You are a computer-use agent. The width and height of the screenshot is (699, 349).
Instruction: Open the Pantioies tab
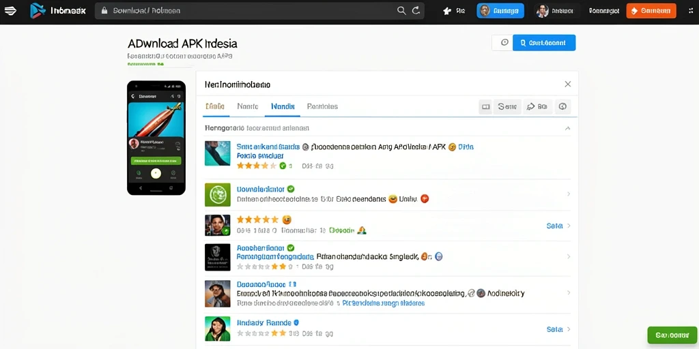coord(322,106)
